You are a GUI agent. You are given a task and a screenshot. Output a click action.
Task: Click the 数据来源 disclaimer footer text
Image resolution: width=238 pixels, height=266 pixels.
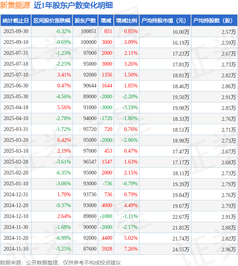coord(60,262)
